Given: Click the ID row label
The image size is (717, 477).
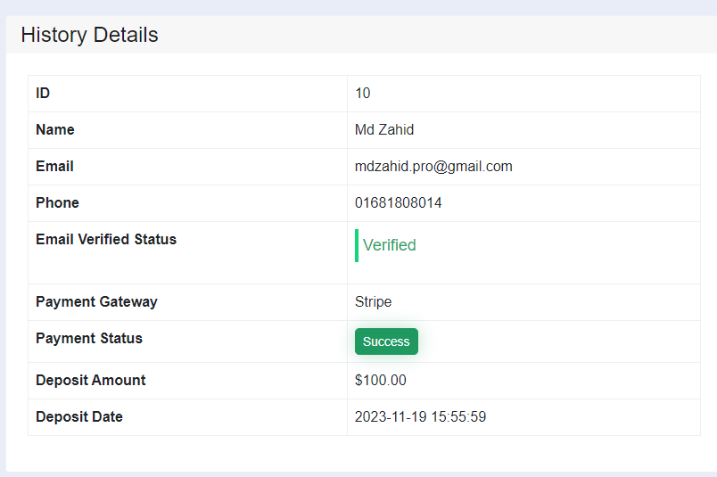Looking at the screenshot, I should [43, 93].
